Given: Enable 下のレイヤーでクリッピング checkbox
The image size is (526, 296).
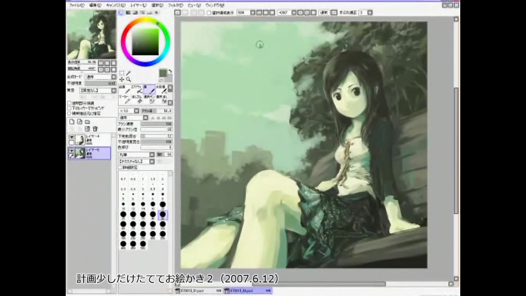Looking at the screenshot, I should click(70, 109).
